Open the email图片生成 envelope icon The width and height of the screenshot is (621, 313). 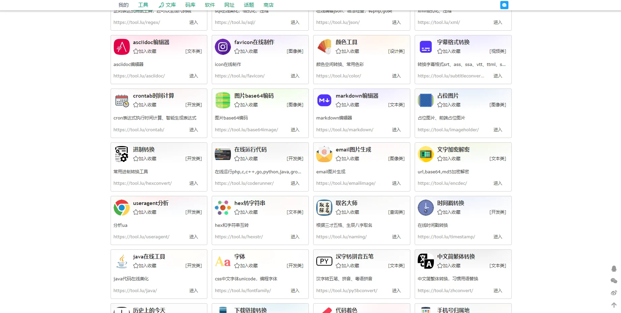tap(324, 154)
